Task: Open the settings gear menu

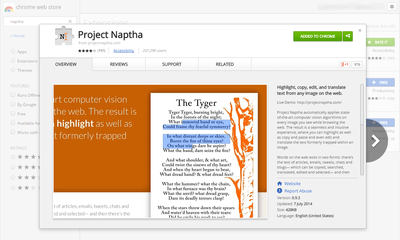Action: pos(392,7)
